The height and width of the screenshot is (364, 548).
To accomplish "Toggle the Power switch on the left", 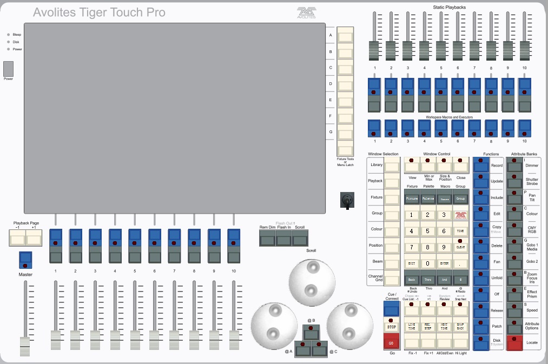I will click(8, 68).
